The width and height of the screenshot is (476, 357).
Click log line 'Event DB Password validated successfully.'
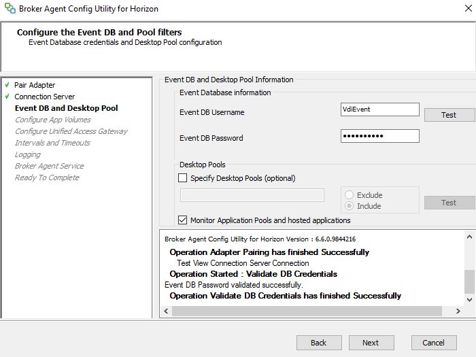(234, 285)
